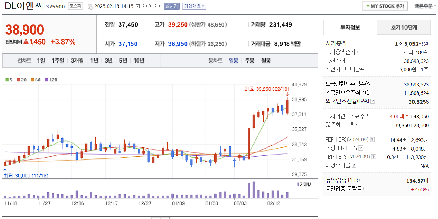The width and height of the screenshot is (438, 219).
Task: Enable the 실시간 real-time quote toggle
Action: [171, 6]
